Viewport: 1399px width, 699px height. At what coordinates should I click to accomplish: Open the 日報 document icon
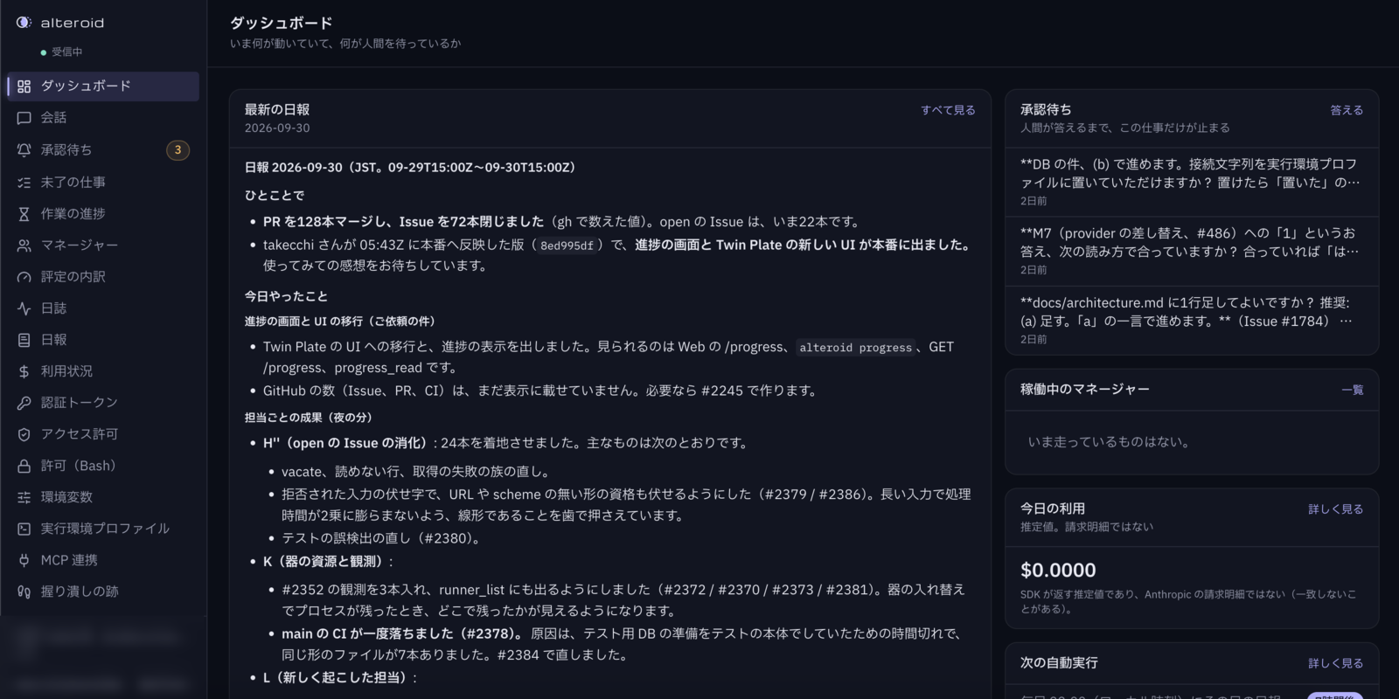(24, 340)
